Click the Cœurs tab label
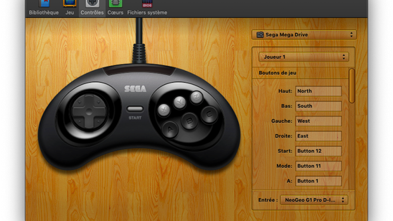This screenshot has width=393, height=221. (x=115, y=13)
